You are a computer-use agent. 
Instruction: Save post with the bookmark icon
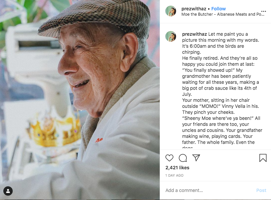pyautogui.click(x=263, y=158)
